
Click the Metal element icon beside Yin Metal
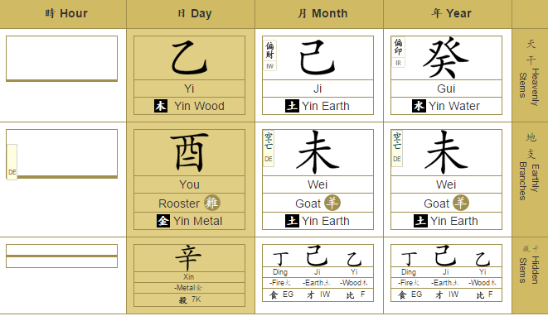click(x=163, y=221)
